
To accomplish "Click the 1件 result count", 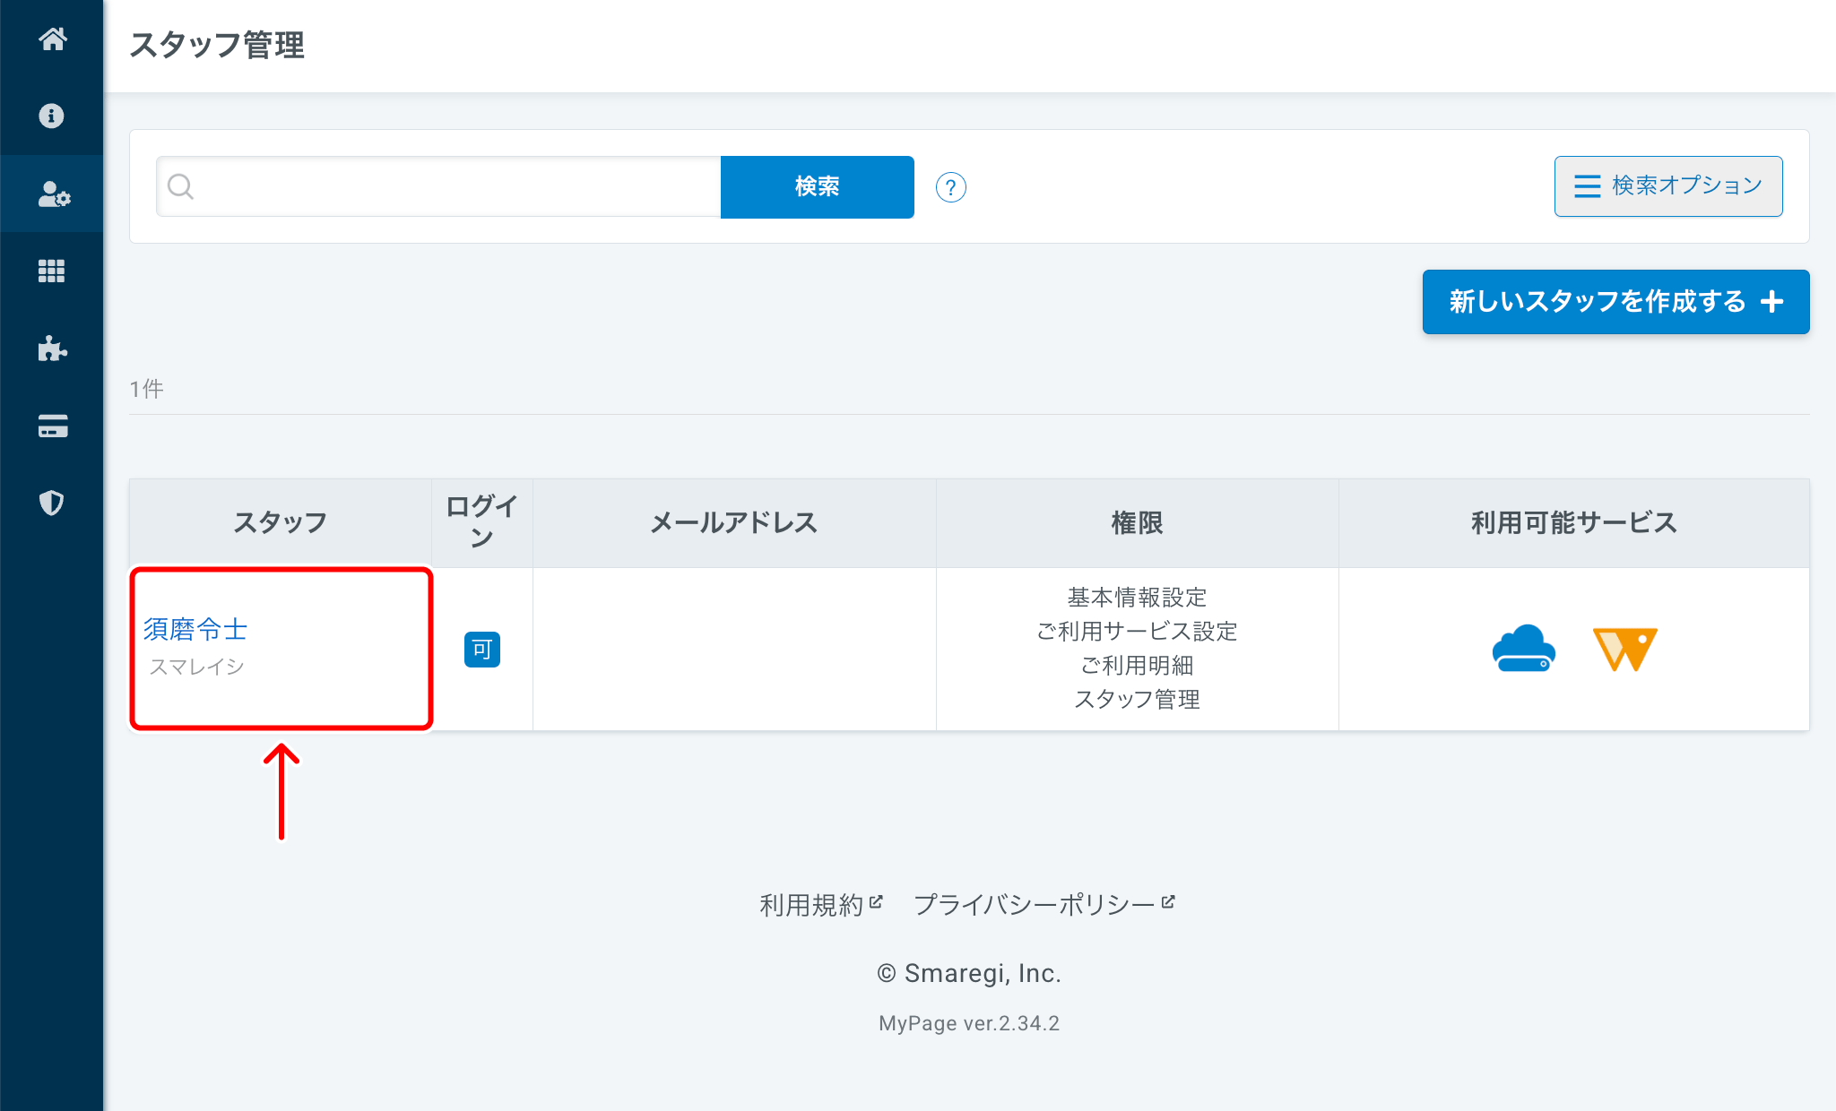I will 146,389.
